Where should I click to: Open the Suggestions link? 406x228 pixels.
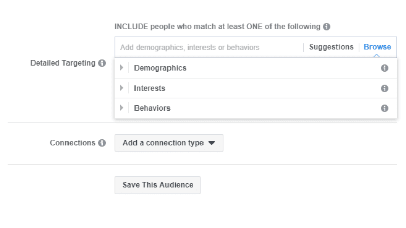331,47
